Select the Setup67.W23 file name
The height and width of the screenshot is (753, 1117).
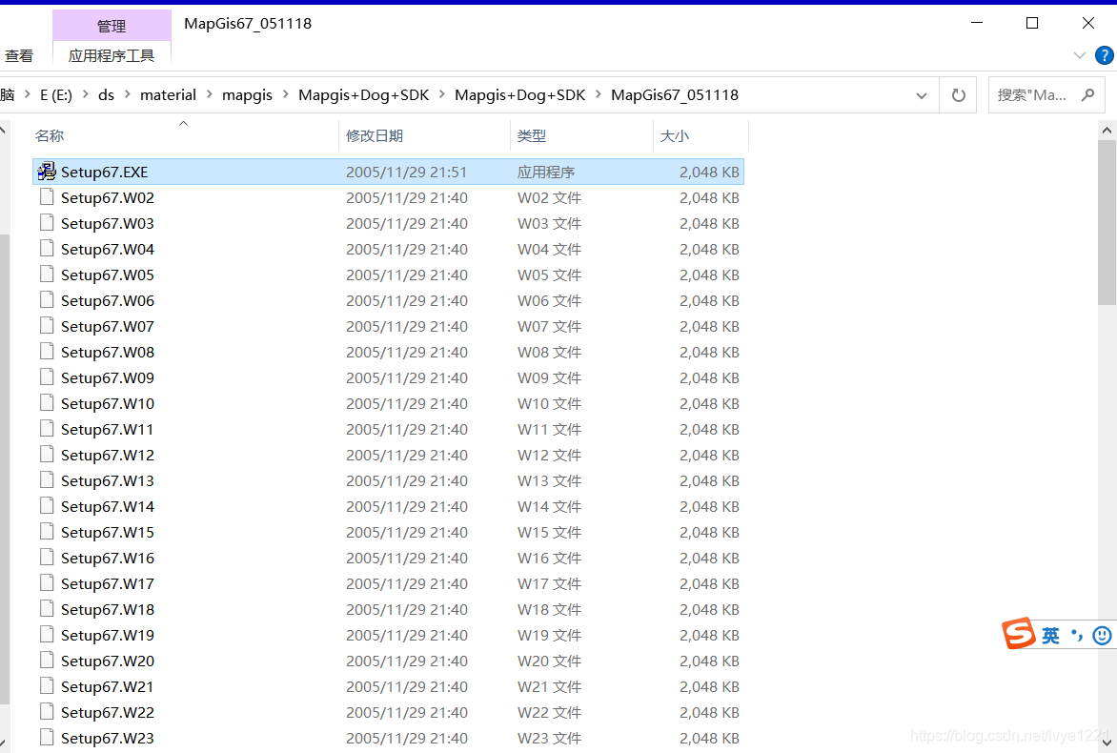pos(108,738)
